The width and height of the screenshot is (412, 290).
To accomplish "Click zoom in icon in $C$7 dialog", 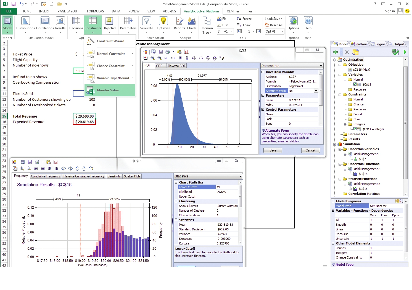I will pyautogui.click(x=152, y=58).
